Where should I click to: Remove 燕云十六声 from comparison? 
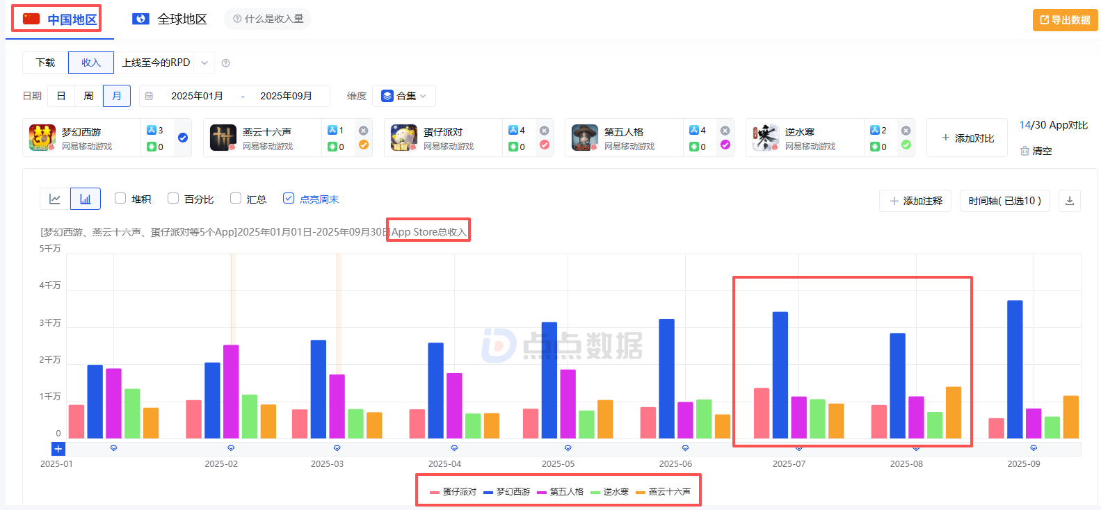coord(363,131)
